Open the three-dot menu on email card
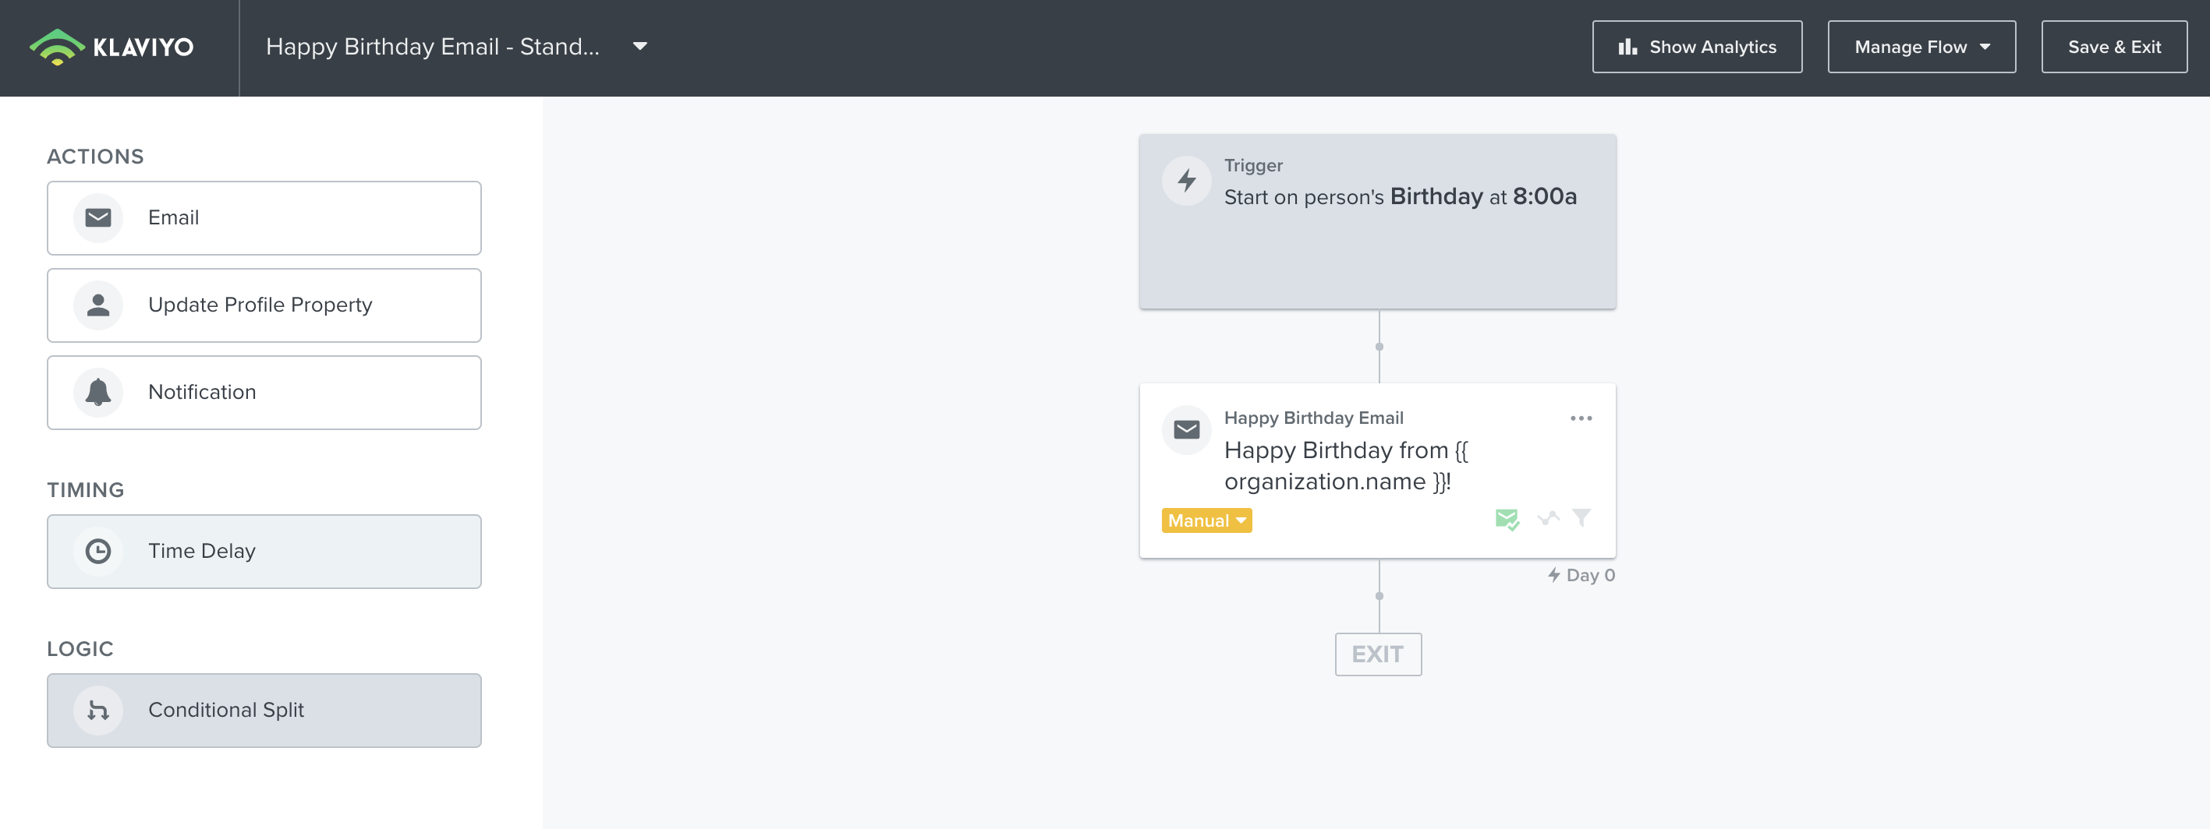Image resolution: width=2210 pixels, height=829 pixels. click(1580, 418)
